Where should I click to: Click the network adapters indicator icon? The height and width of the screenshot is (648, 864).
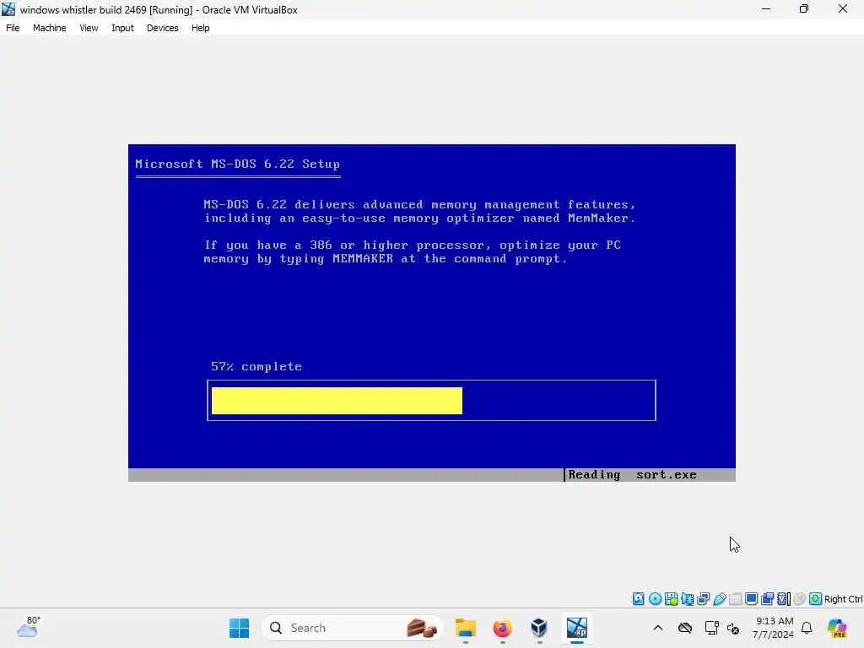point(703,599)
